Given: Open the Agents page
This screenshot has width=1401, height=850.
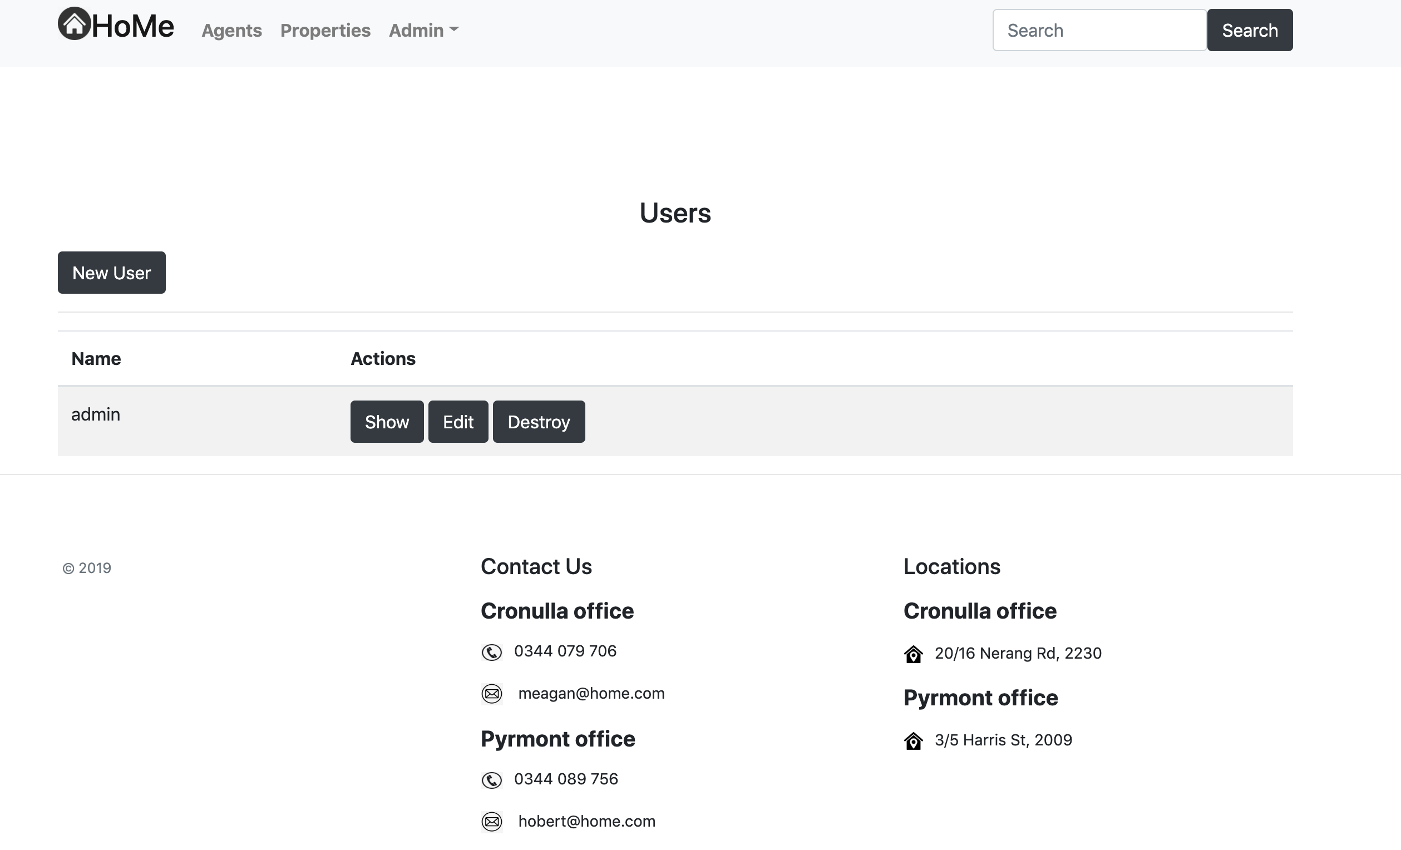Looking at the screenshot, I should tap(231, 31).
